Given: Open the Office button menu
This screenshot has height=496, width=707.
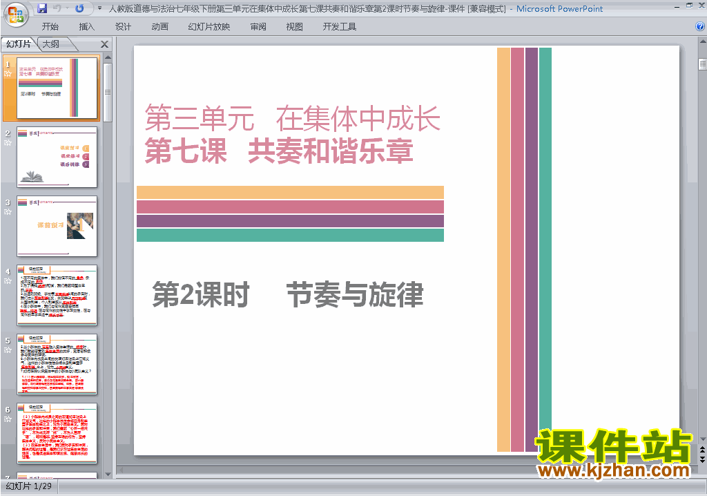Looking at the screenshot, I should click(x=16, y=15).
